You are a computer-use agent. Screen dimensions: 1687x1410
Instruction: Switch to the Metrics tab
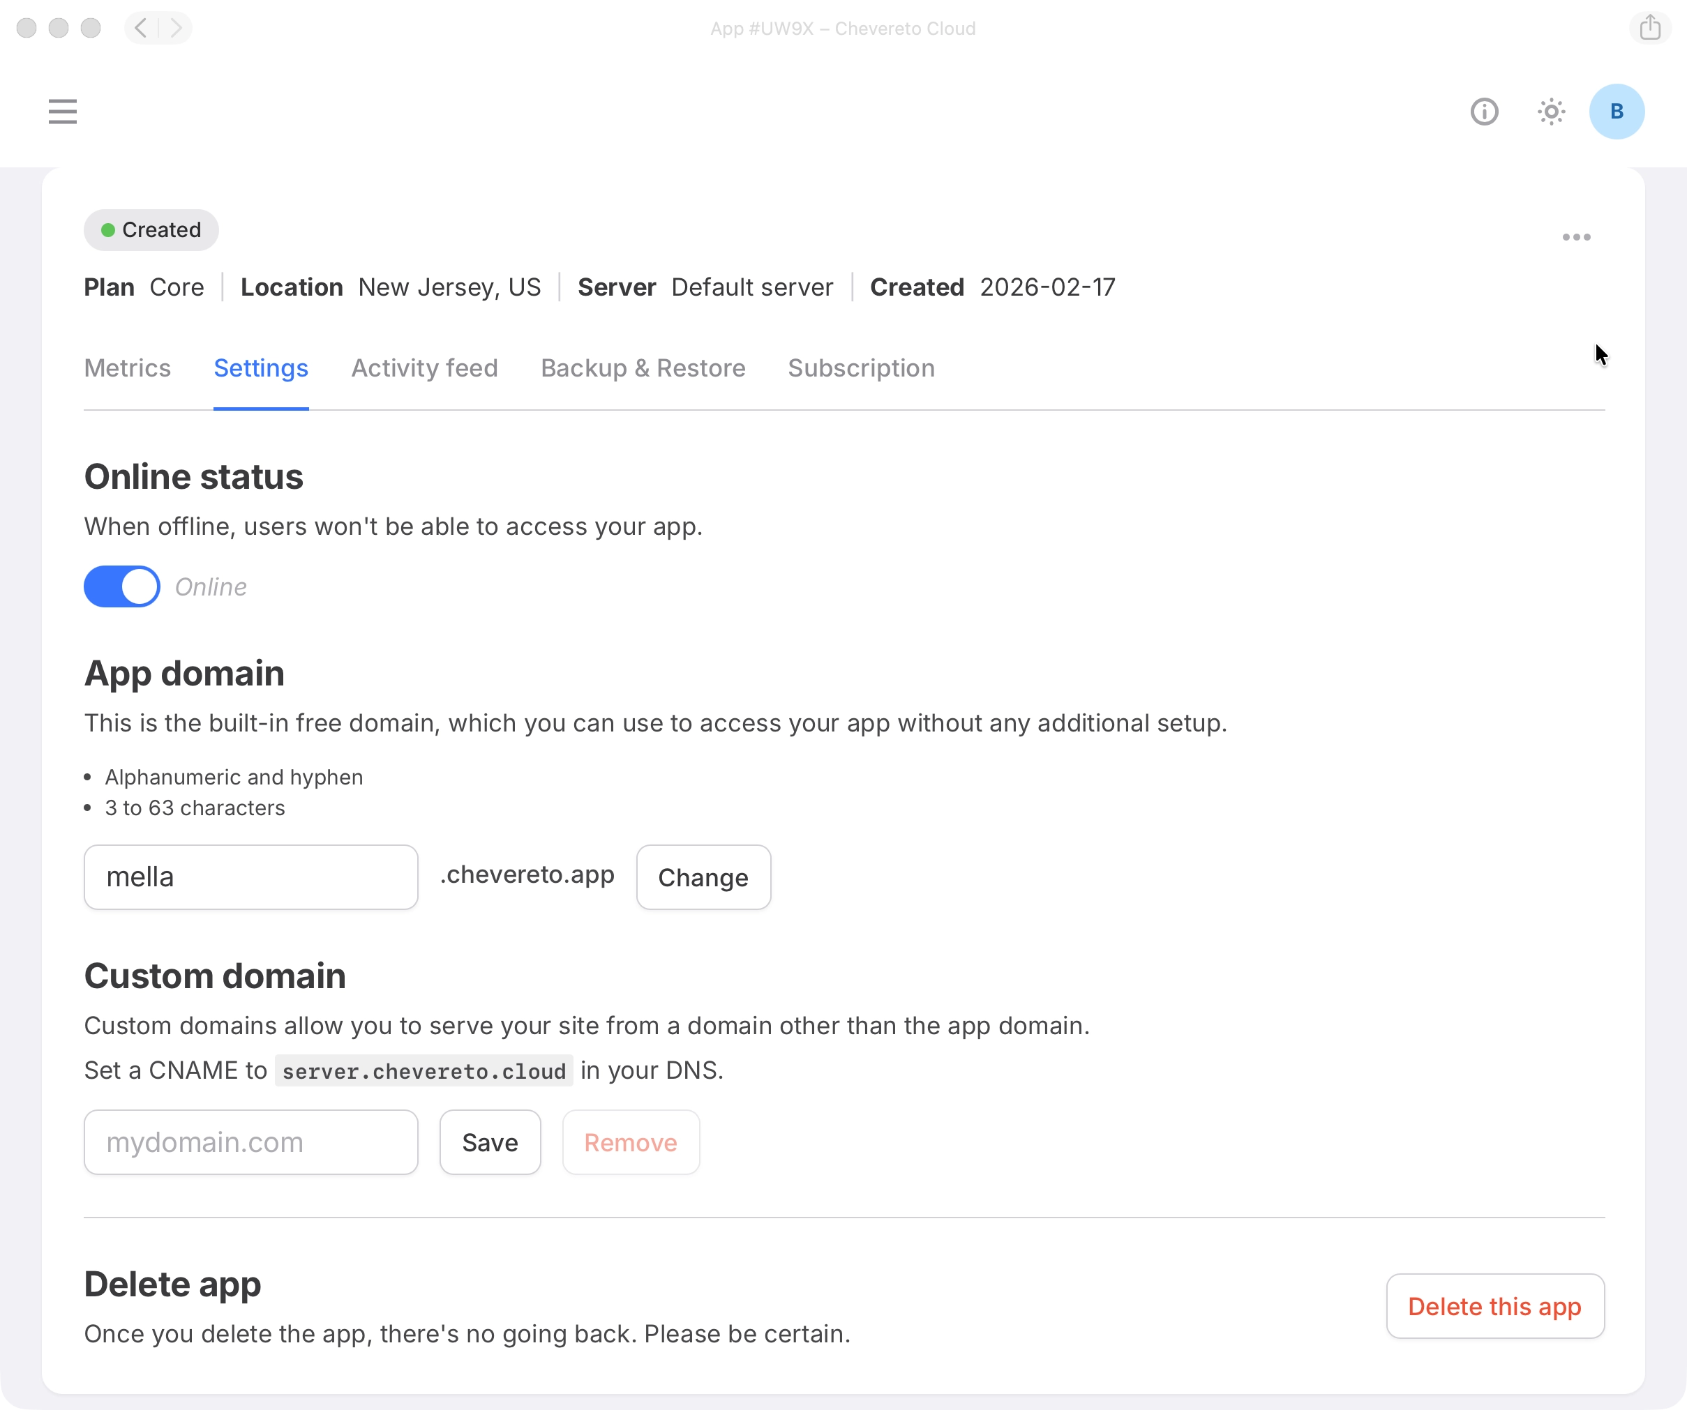click(x=128, y=367)
